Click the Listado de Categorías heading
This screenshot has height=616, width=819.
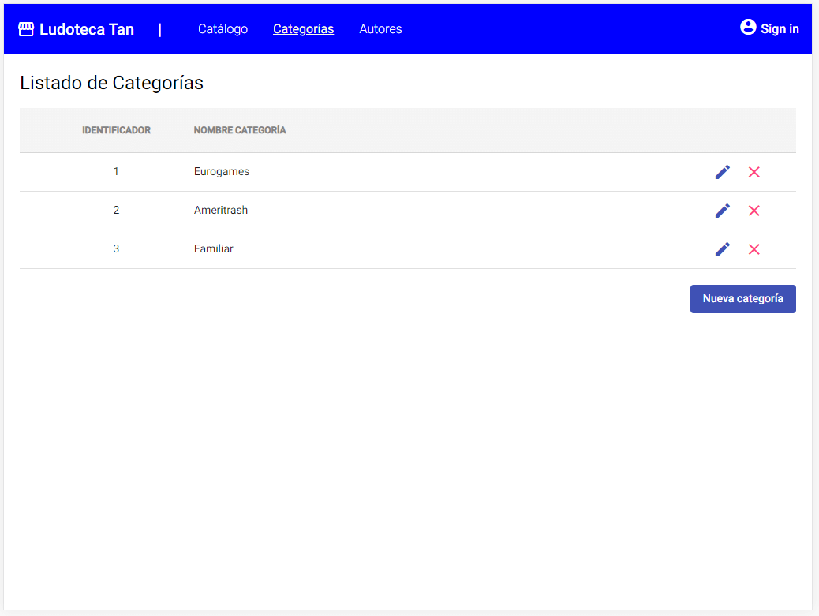click(x=111, y=83)
